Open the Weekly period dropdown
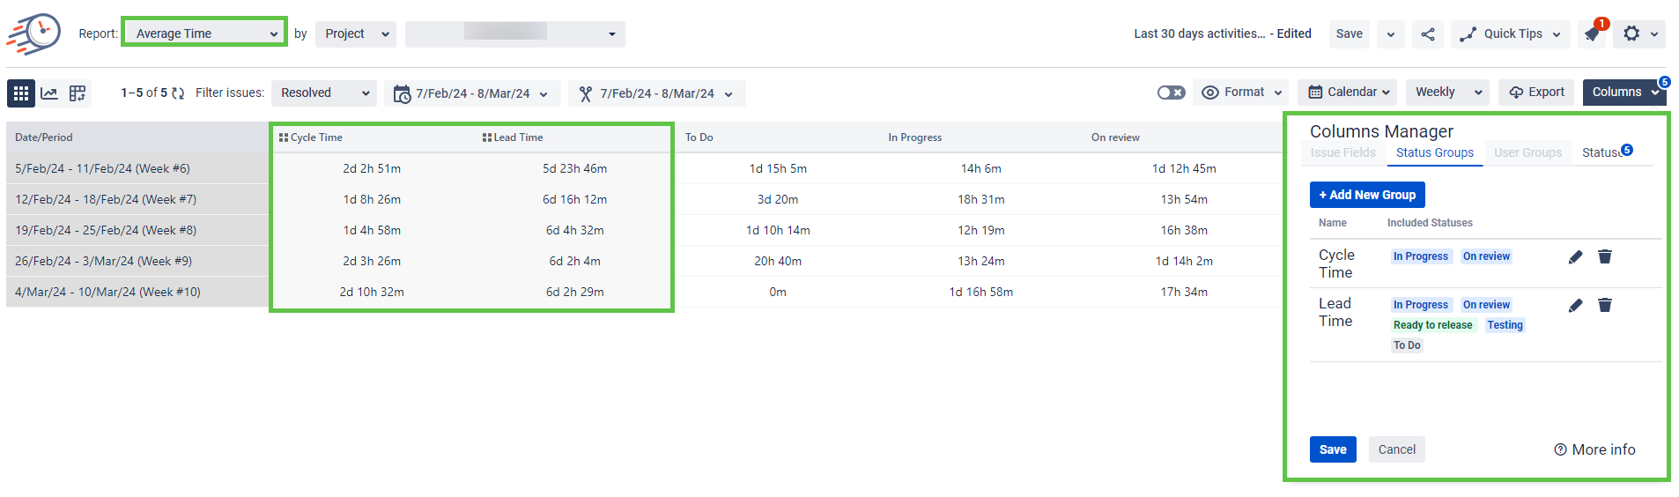The width and height of the screenshot is (1679, 497). [x=1447, y=93]
